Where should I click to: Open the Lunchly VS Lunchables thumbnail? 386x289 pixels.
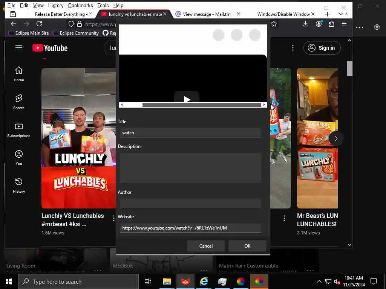[x=78, y=138]
